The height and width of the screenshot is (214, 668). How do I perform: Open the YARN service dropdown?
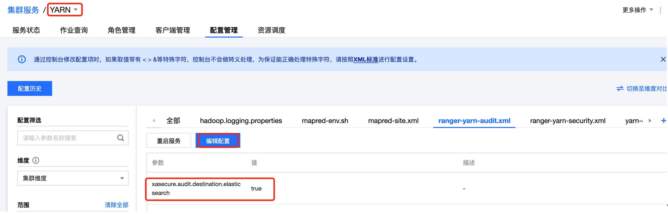[64, 10]
